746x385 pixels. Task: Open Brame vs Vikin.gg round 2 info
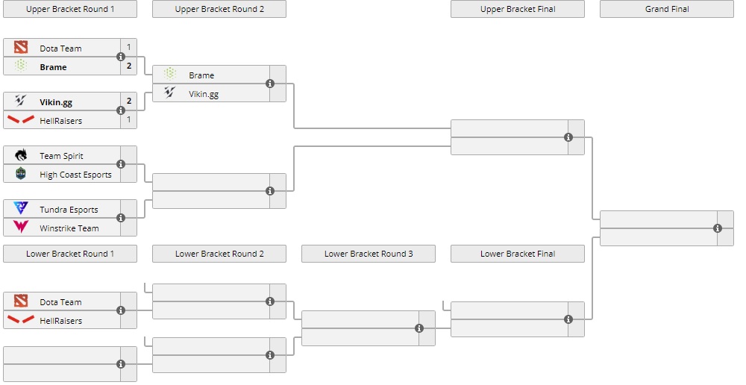click(270, 84)
